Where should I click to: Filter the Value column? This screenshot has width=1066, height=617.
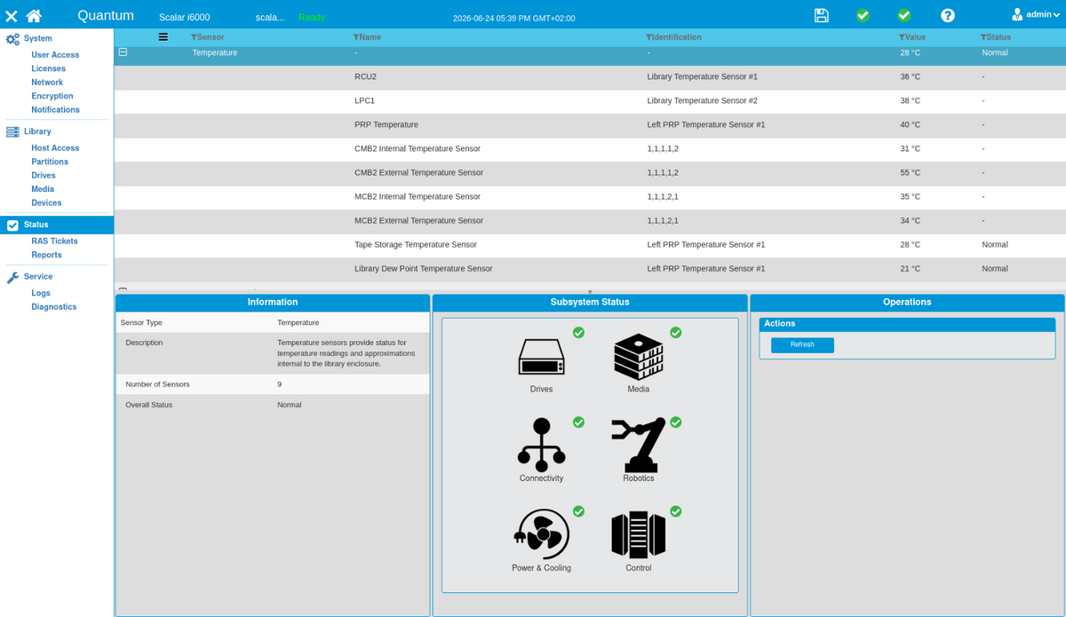(902, 37)
